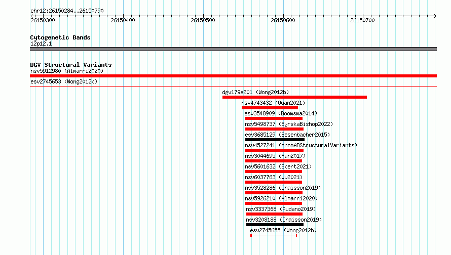Select the red bar under dgv179e201
This screenshot has width=451, height=255.
coord(294,97)
